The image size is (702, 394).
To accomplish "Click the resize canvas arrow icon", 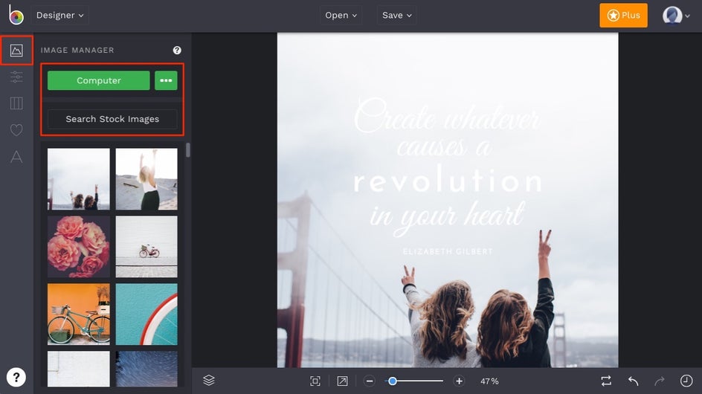I will point(342,381).
